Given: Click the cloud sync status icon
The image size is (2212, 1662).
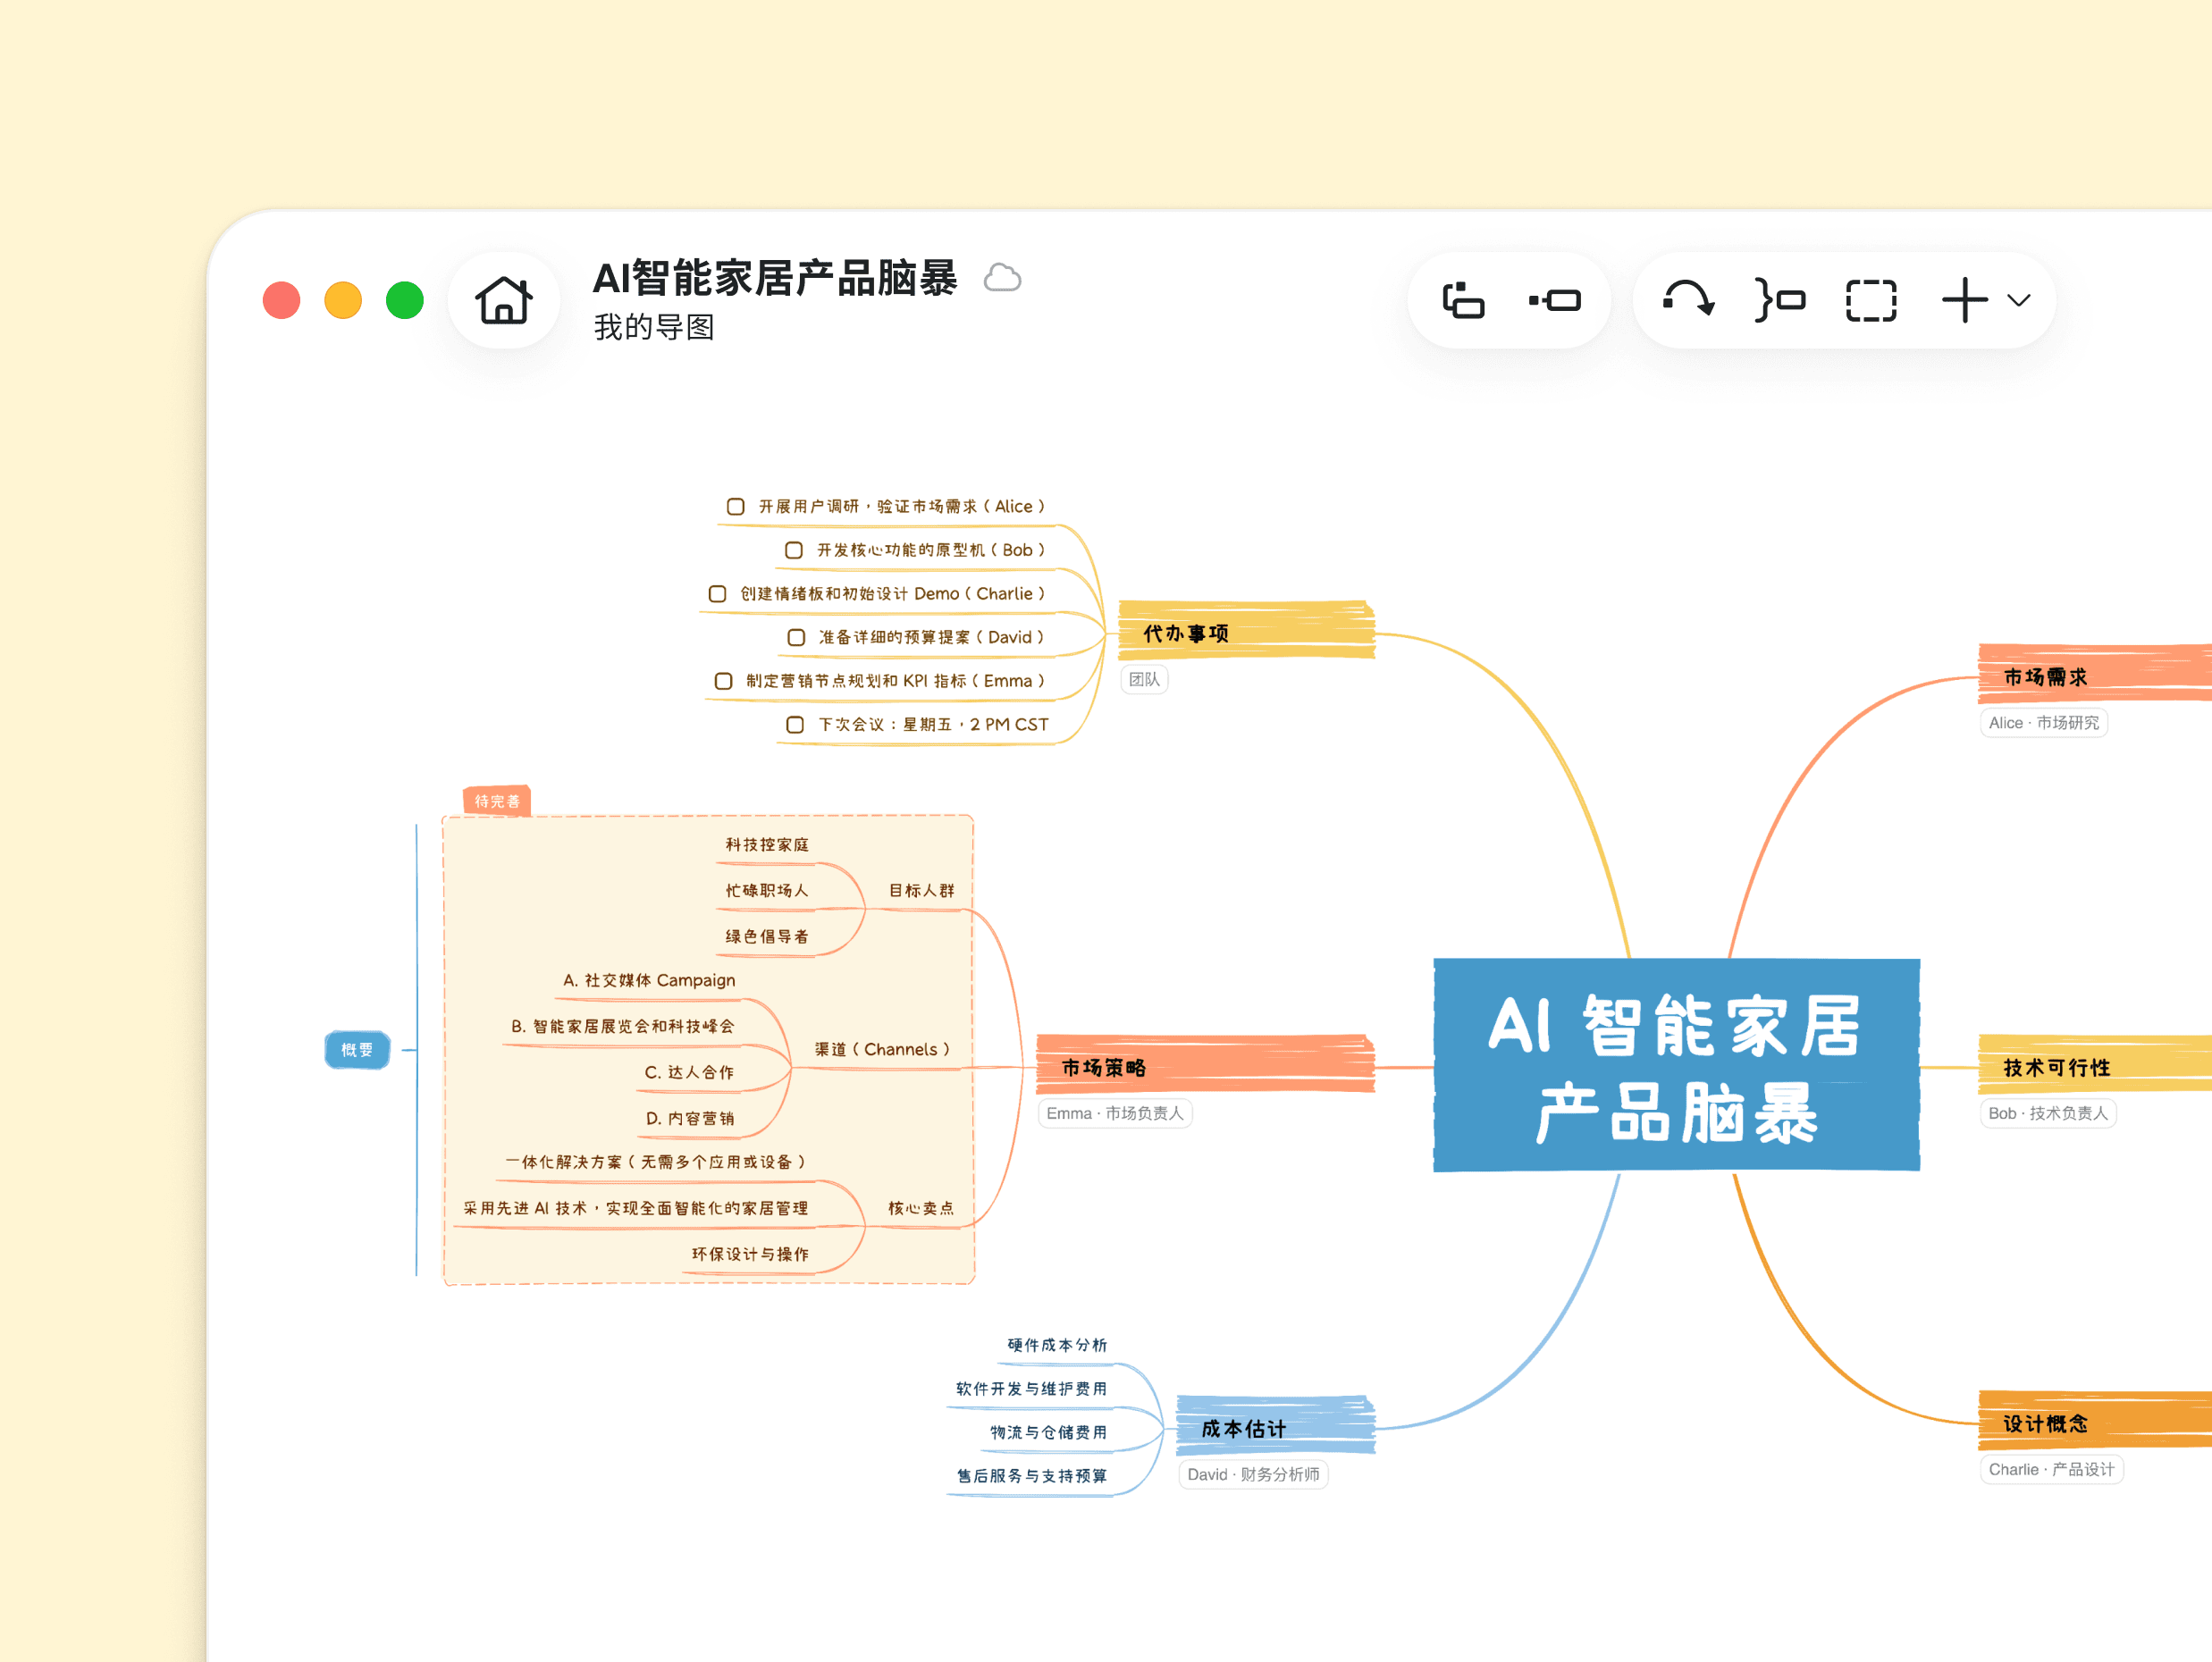Looking at the screenshot, I should pyautogui.click(x=1002, y=278).
